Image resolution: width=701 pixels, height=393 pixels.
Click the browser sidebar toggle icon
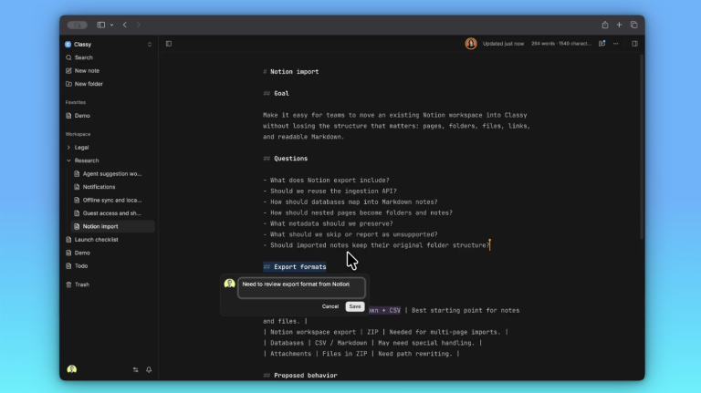(101, 25)
